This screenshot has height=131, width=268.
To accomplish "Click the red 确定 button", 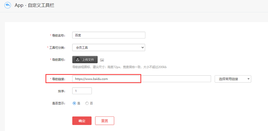I will click(82, 121).
